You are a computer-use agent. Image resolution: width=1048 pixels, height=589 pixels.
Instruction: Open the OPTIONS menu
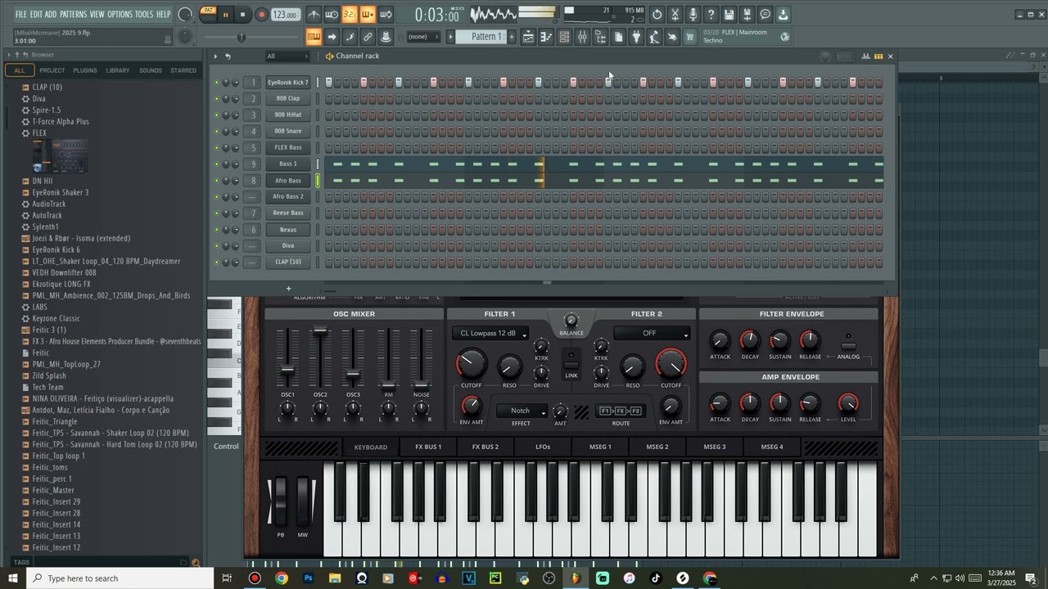120,15
